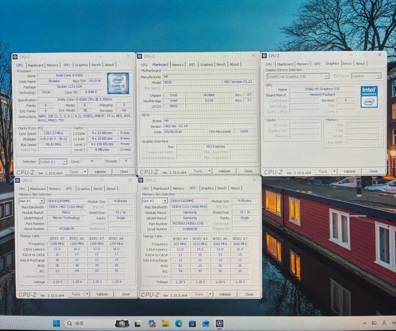Click the Intel Core i5 badge icon
The image size is (396, 331).
click(x=118, y=83)
